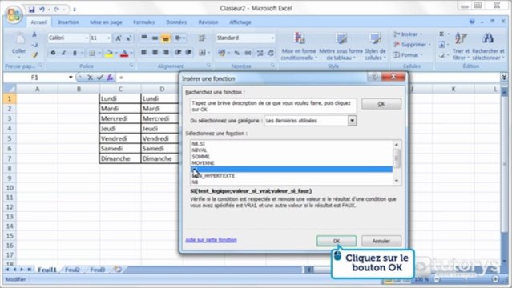Switch to the Mise en page tab

point(106,22)
